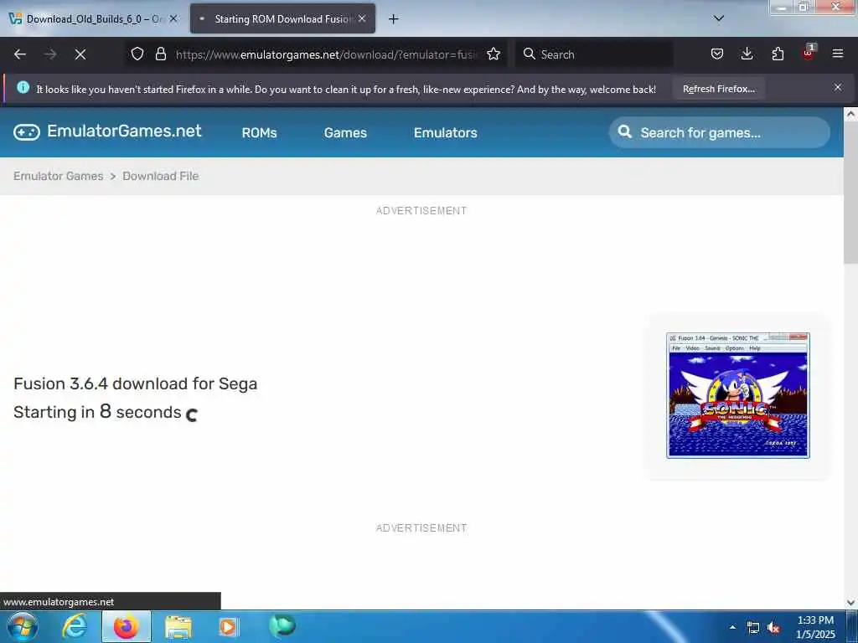The image size is (858, 643).
Task: Open the extensions puzzle-piece icon
Action: (x=778, y=54)
